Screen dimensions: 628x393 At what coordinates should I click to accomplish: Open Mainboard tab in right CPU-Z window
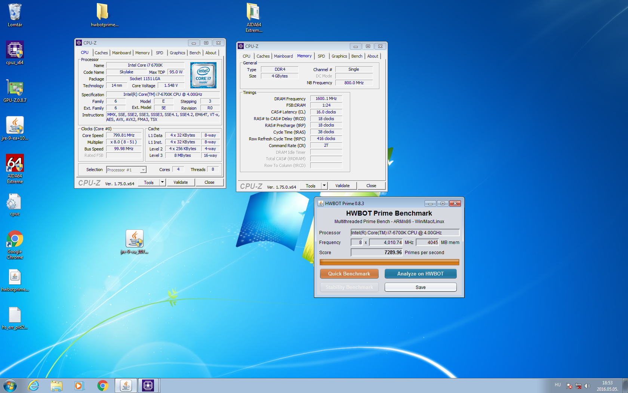click(283, 56)
